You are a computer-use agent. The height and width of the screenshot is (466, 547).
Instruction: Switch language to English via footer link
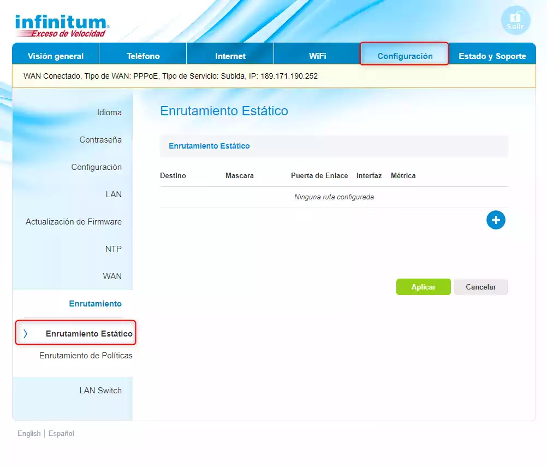pyautogui.click(x=28, y=433)
